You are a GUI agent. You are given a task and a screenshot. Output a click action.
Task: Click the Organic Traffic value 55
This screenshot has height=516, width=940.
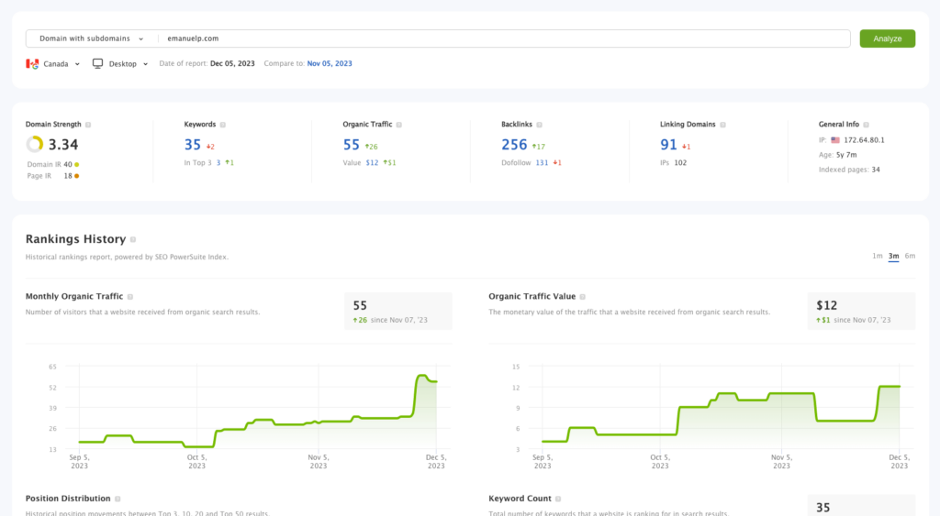point(352,145)
